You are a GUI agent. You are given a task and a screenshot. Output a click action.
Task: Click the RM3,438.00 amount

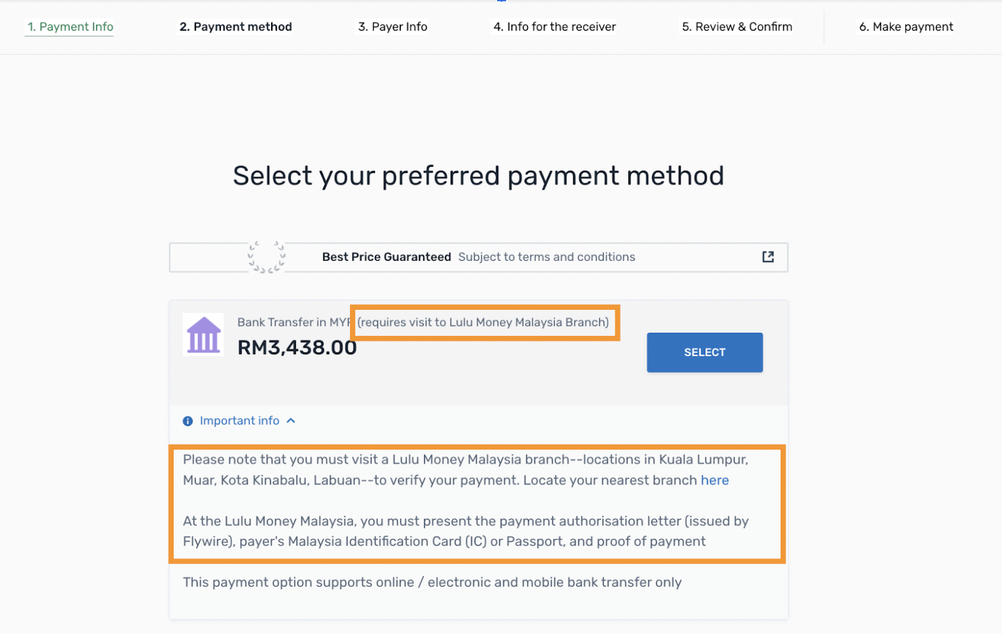297,348
